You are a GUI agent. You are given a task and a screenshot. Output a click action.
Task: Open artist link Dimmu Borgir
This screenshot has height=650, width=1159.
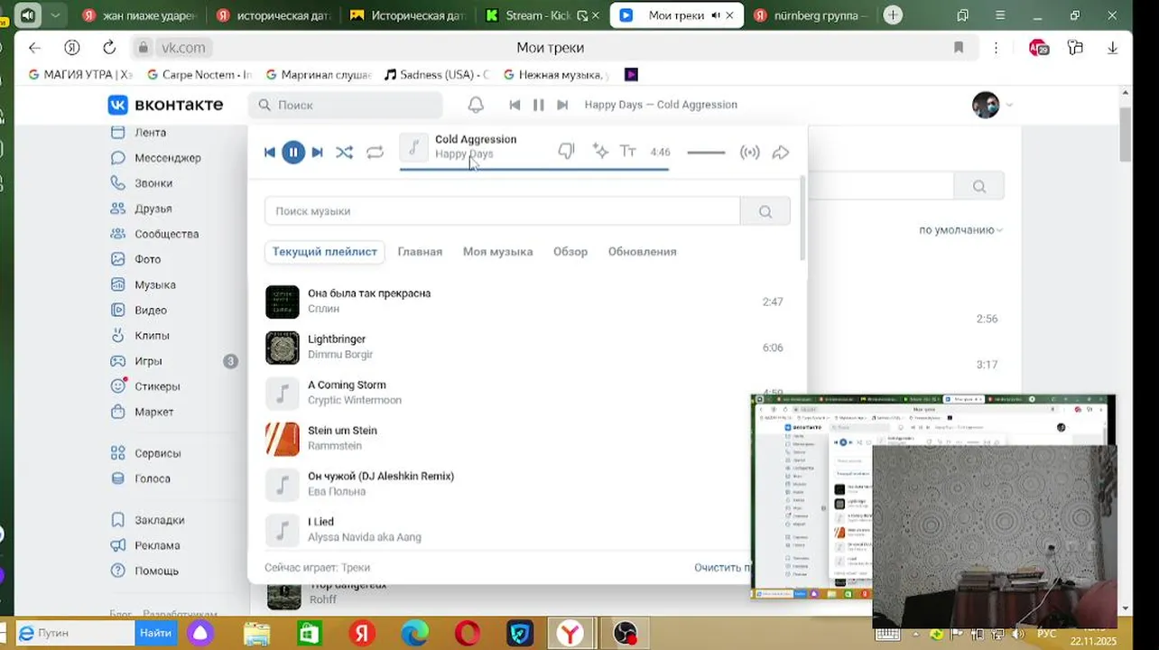tap(340, 355)
